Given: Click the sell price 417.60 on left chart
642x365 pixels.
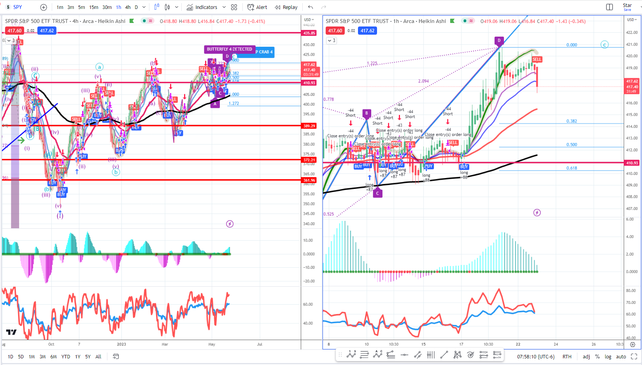Looking at the screenshot, I should tap(15, 31).
